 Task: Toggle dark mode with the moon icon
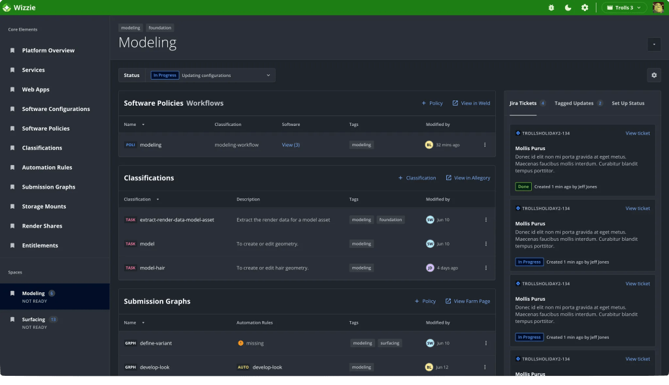tap(568, 8)
